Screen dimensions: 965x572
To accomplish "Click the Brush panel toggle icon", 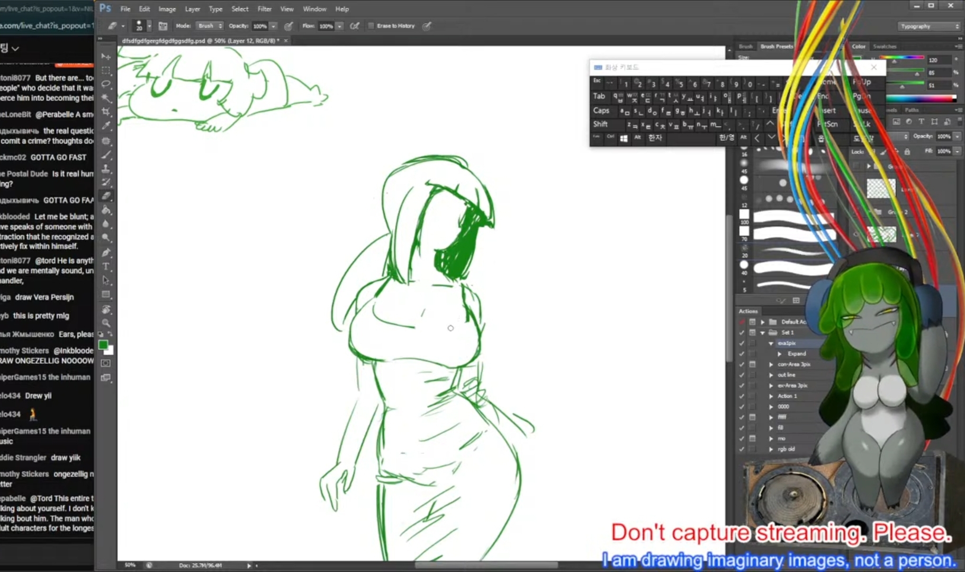I will click(x=163, y=26).
